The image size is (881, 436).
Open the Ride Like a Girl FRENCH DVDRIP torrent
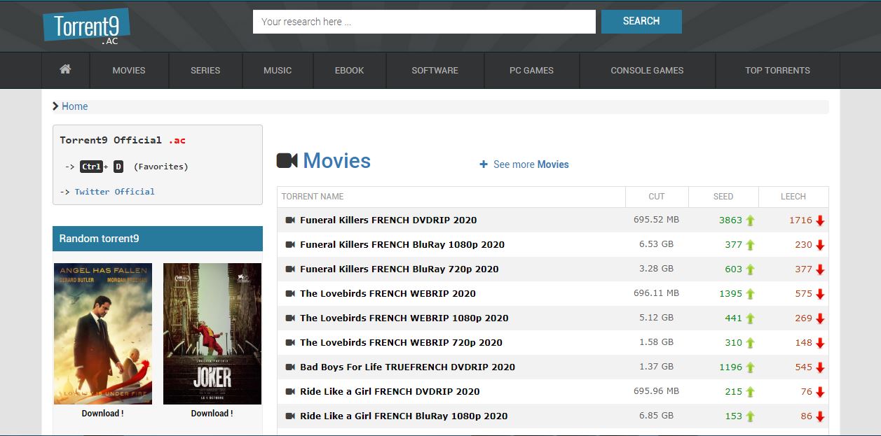pyautogui.click(x=389, y=391)
